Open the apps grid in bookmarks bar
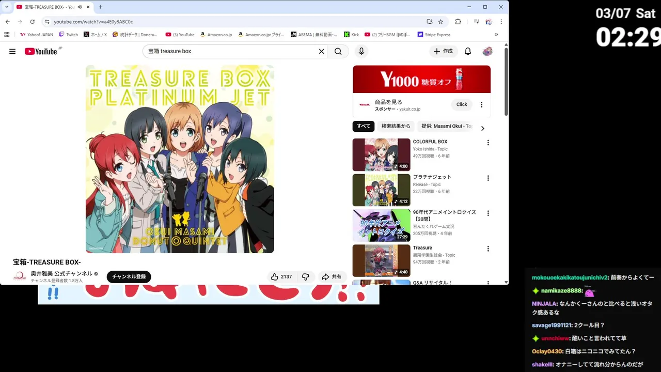Image resolution: width=661 pixels, height=372 pixels. [x=7, y=35]
